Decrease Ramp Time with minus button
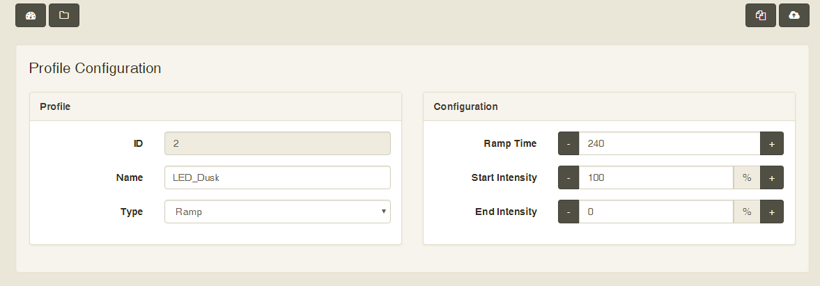Viewport: 820px width, 286px height. [x=568, y=143]
